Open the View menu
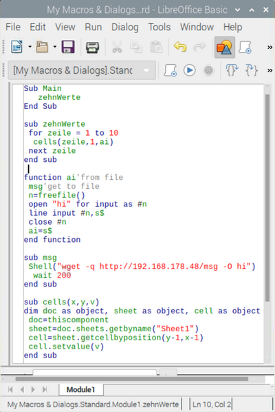 (65, 27)
